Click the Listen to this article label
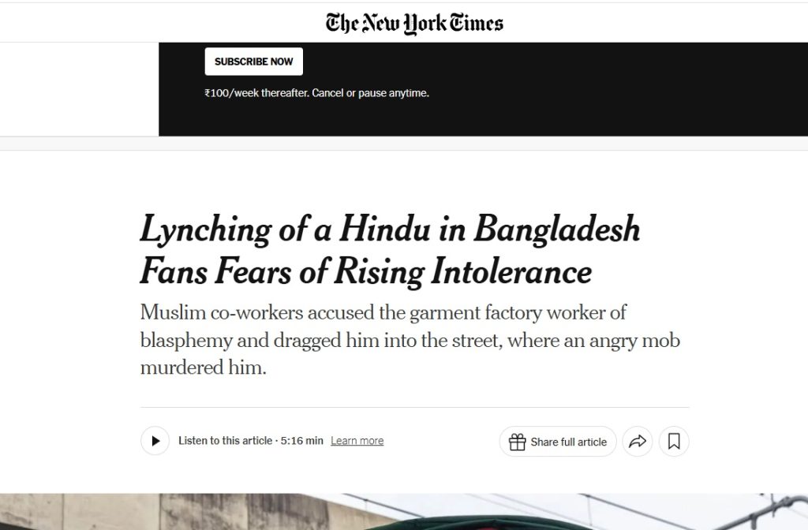The image size is (808, 530). pos(225,441)
